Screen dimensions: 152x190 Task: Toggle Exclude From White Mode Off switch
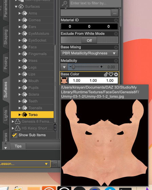tap(89, 40)
